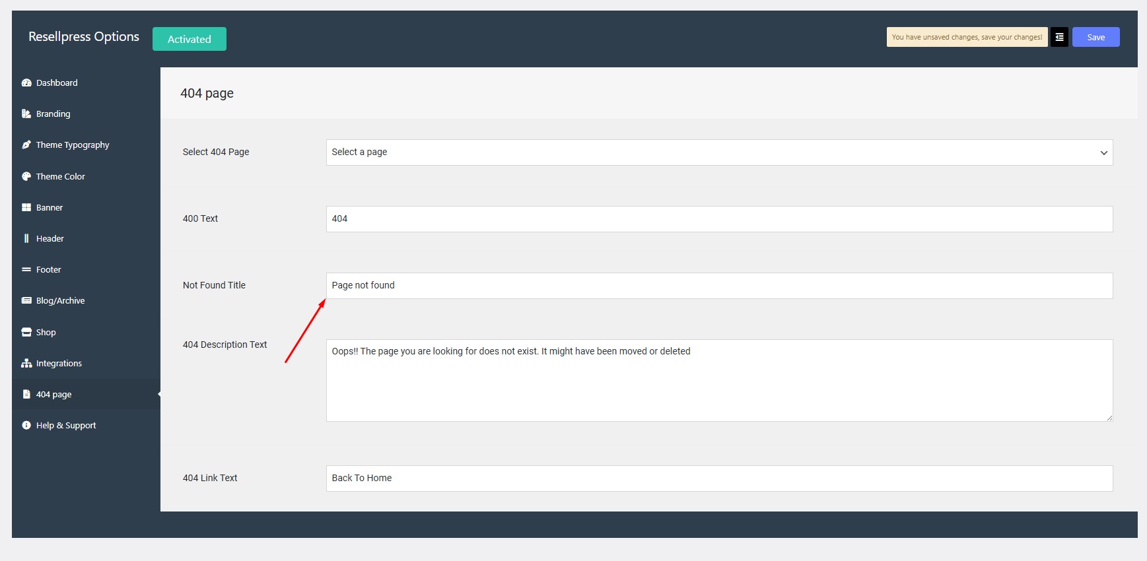Click the Integrations sitemap icon

tap(26, 364)
